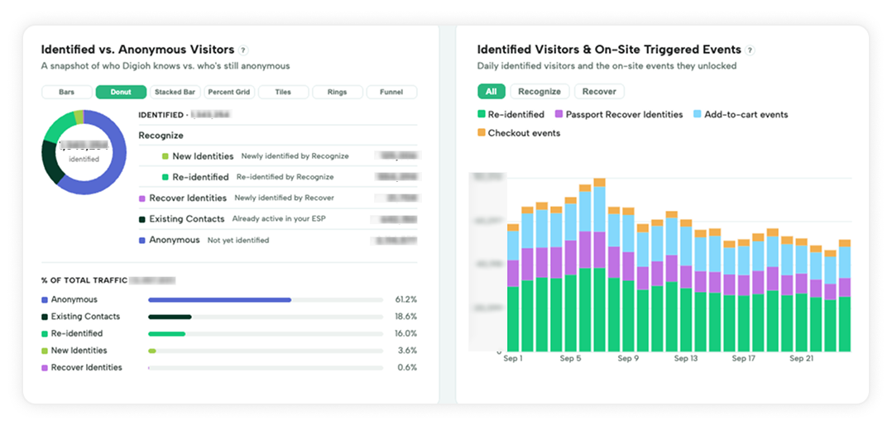Switch to Stacked Bar view
Image resolution: width=892 pixels, height=430 pixels.
pyautogui.click(x=175, y=92)
